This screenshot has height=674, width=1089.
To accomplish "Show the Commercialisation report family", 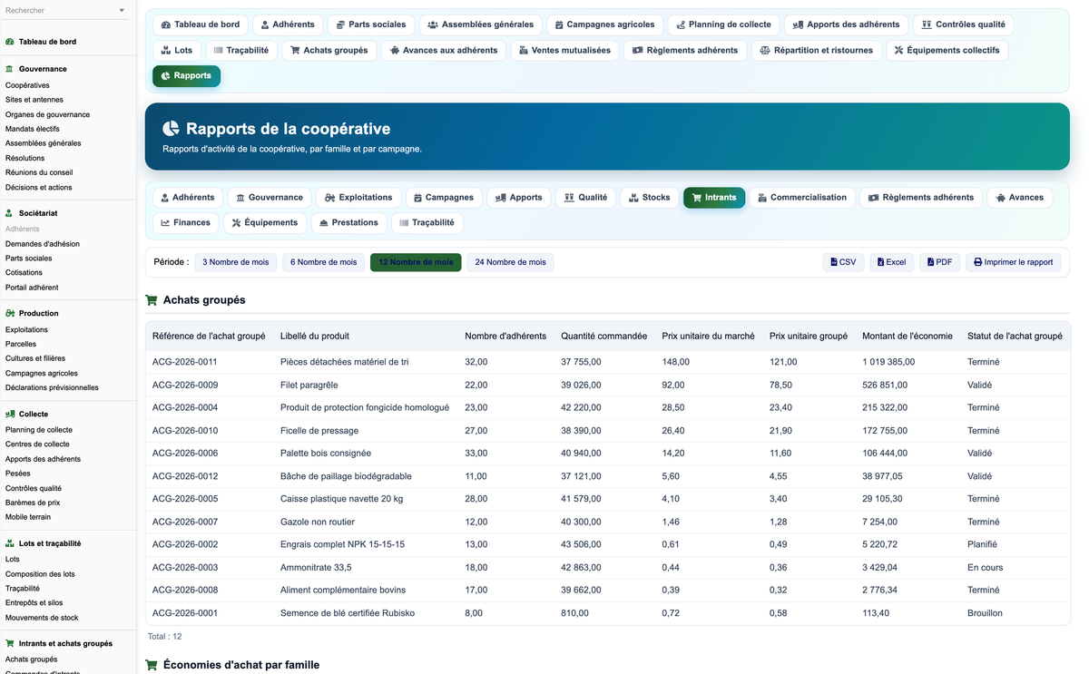I will [x=802, y=197].
